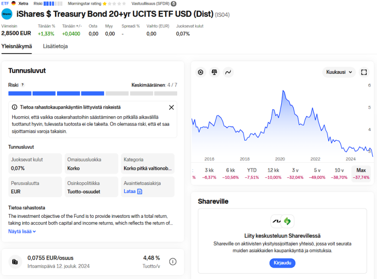This screenshot has height=279, width=377.
Task: Click the Irtoamispäivä 12. jouluk. 2024 text
Action: coord(58,266)
